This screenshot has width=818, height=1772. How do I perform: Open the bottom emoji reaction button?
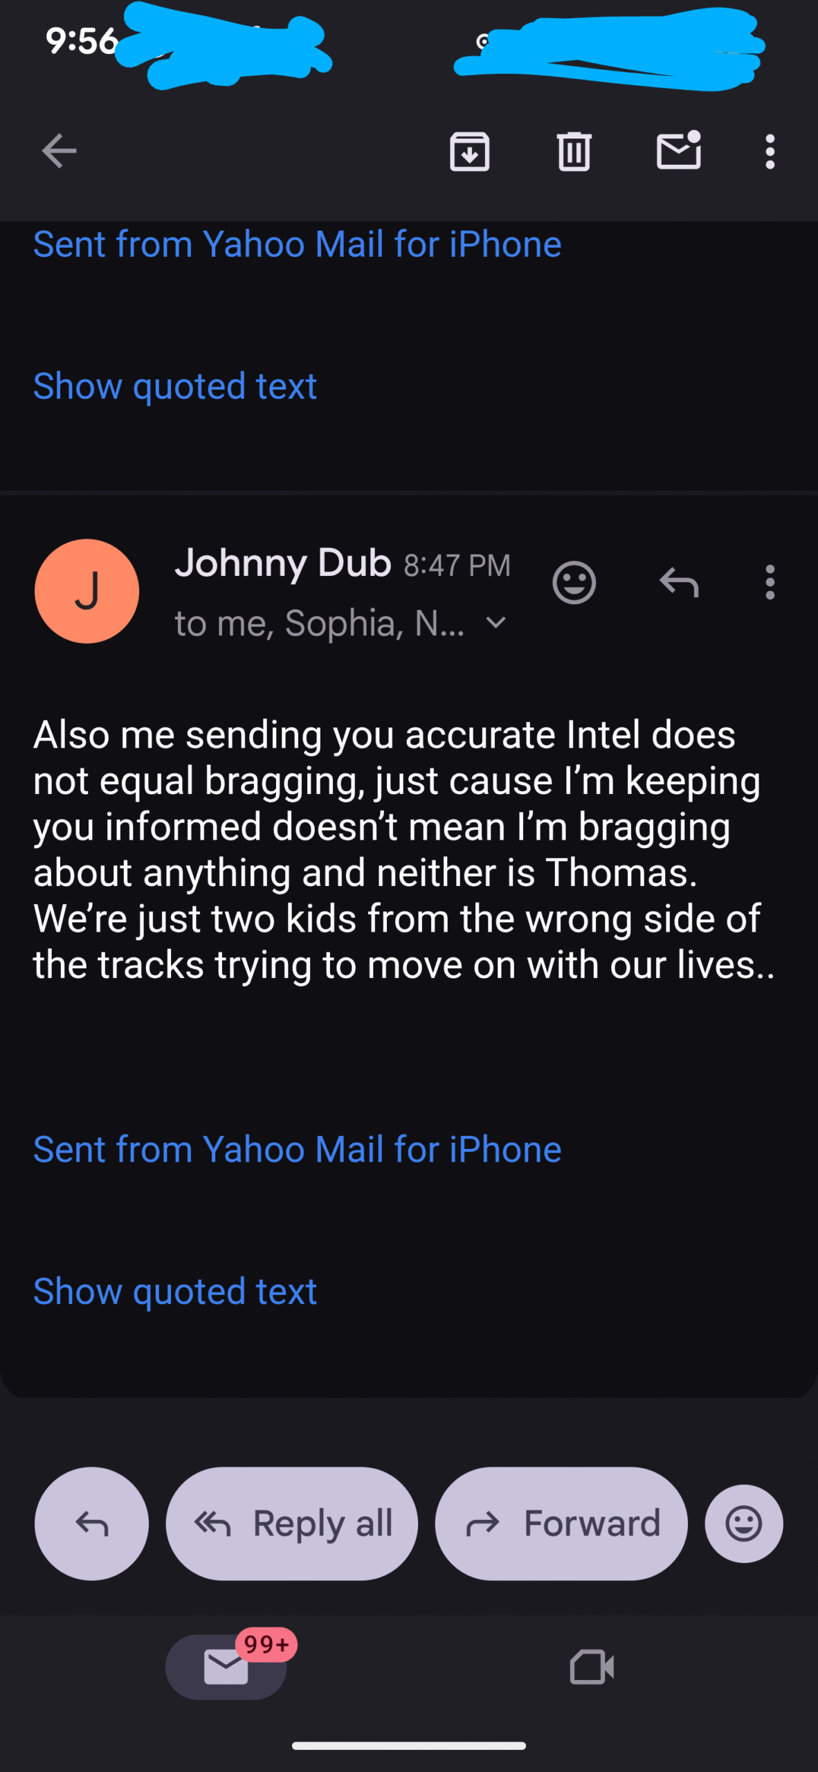pyautogui.click(x=744, y=1524)
